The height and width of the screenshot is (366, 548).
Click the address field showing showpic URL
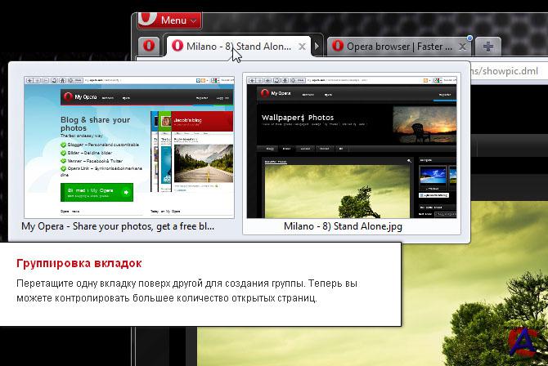pos(507,69)
